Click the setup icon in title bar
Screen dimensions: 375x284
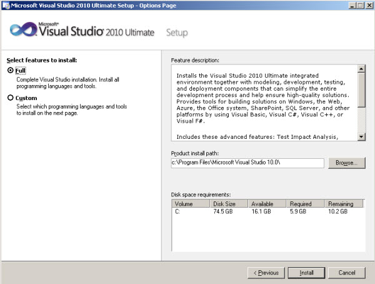point(6,5)
